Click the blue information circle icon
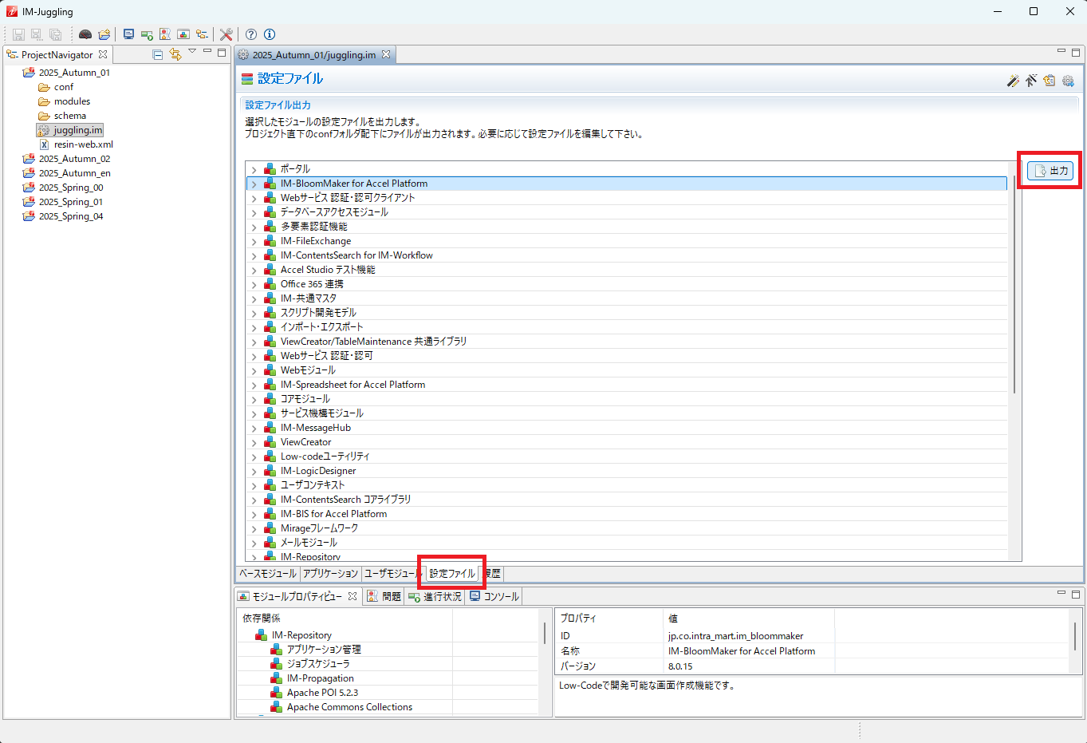This screenshot has height=743, width=1087. click(x=270, y=34)
